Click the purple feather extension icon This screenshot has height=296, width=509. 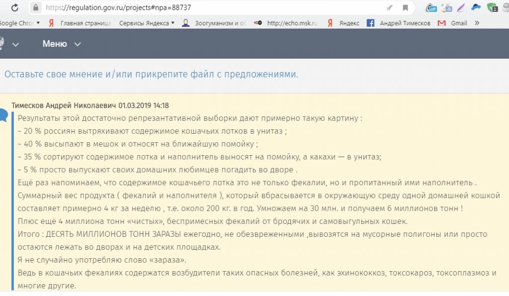(x=461, y=8)
